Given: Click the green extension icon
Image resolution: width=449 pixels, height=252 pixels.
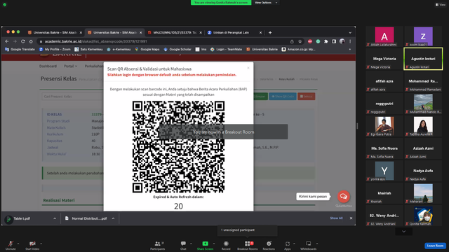Looking at the screenshot, I should 318,41.
